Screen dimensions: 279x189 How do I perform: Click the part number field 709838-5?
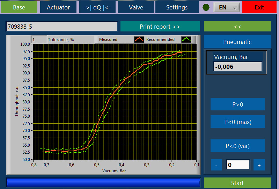(x=61, y=27)
